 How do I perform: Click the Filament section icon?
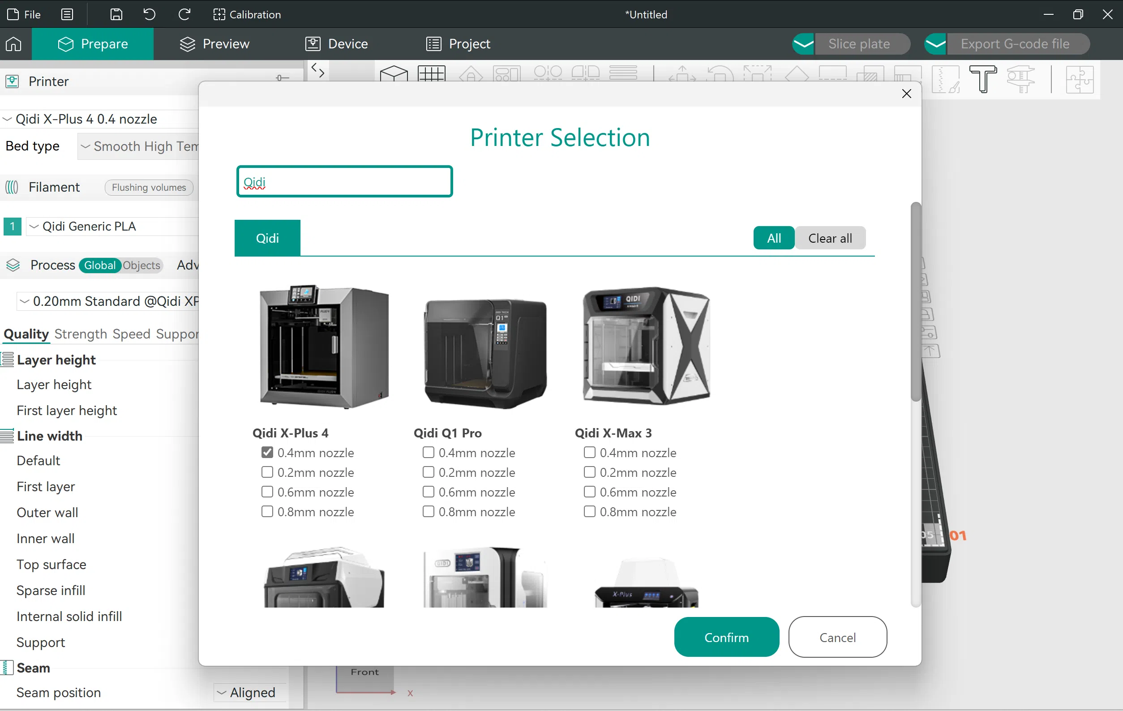(12, 188)
